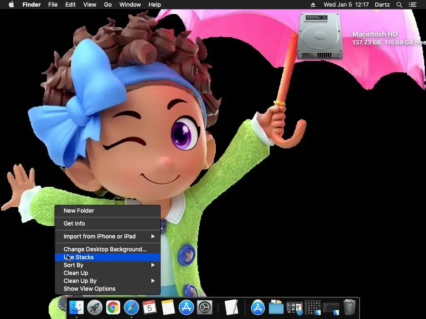The width and height of the screenshot is (426, 319).
Task: Choose New Folder in context menu
Action: 108,211
